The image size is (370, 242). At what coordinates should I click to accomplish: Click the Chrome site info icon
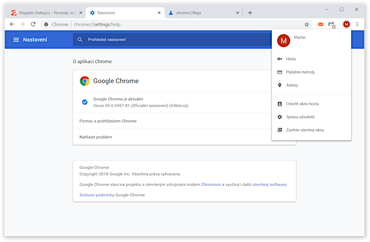point(46,24)
